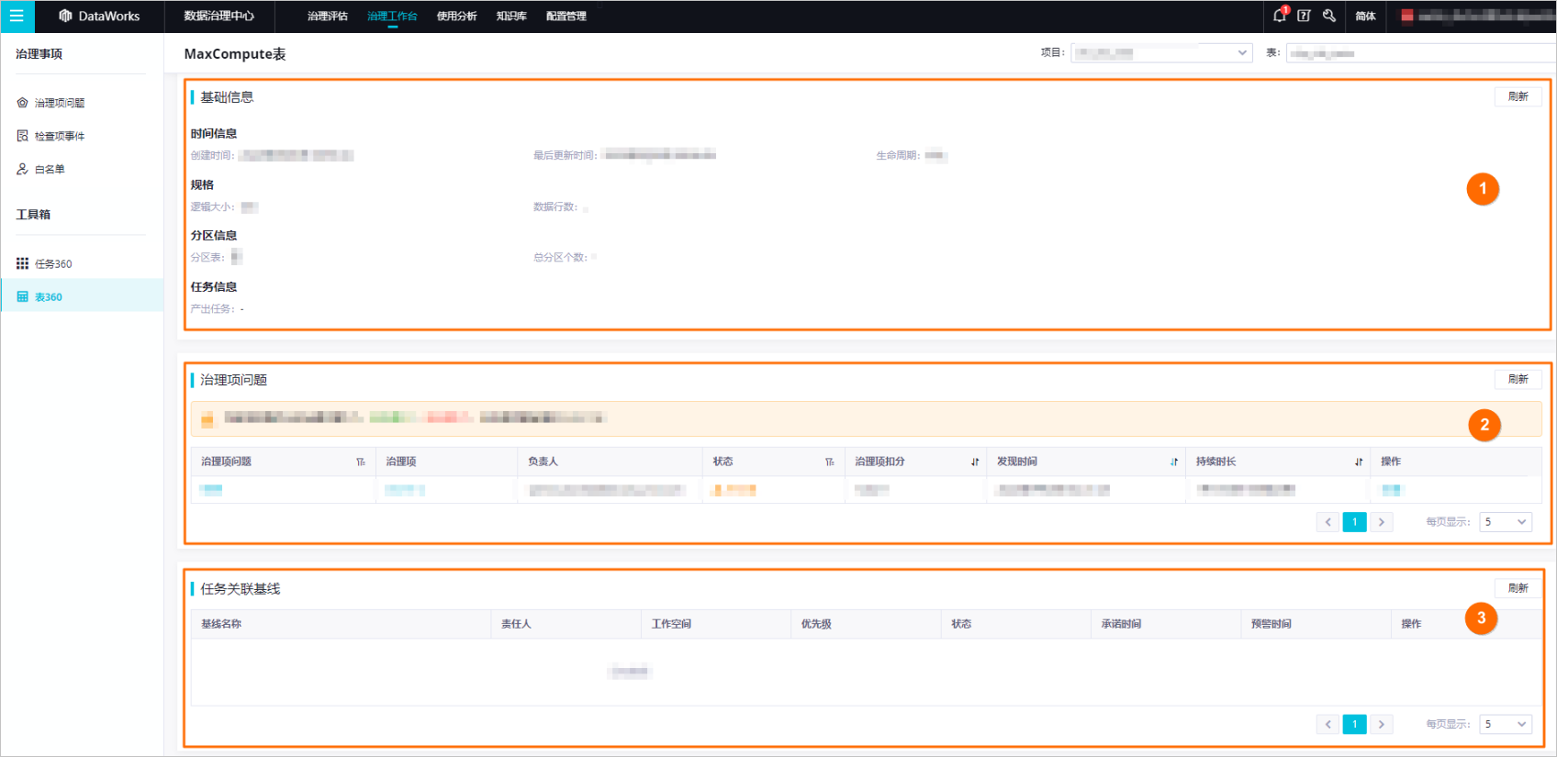Screen dimensions: 1557x757
Task: Filter the 状态 column in 治理项问题 table
Action: click(830, 462)
